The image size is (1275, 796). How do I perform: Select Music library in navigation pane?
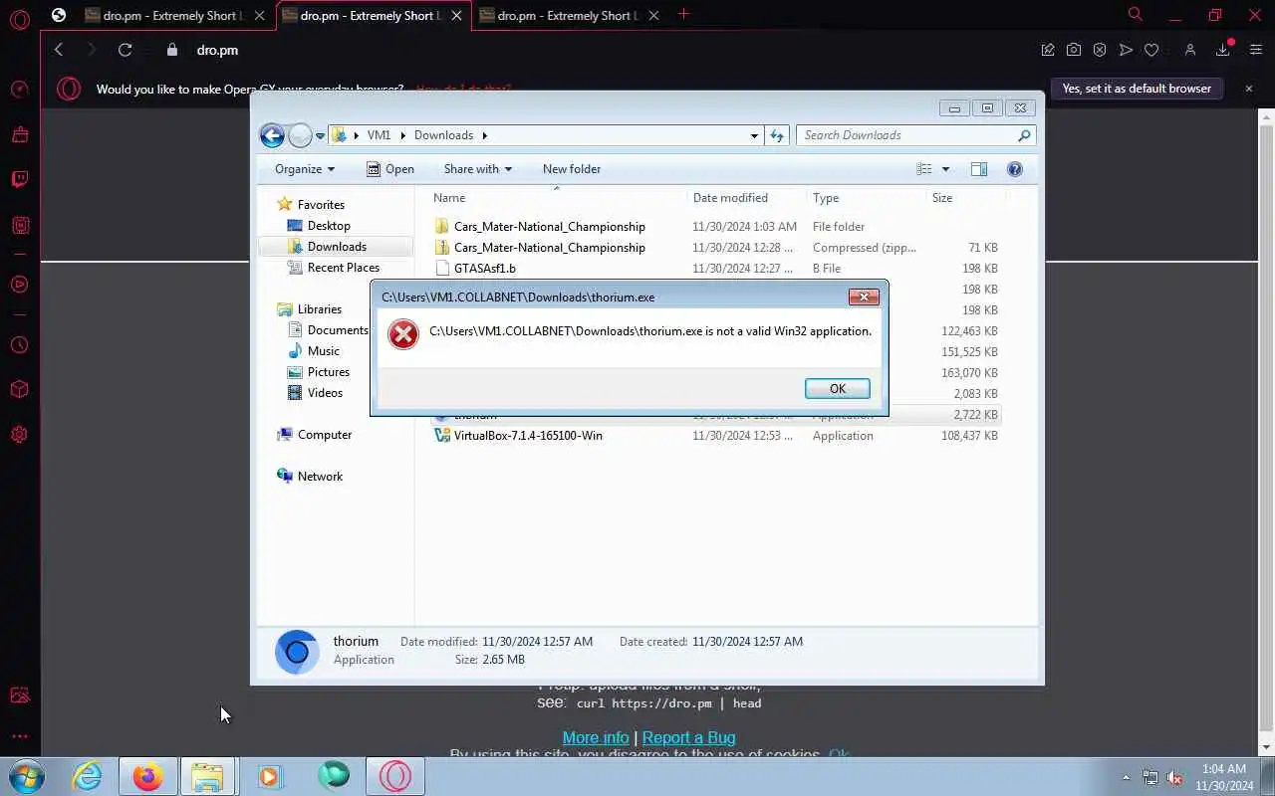(323, 351)
